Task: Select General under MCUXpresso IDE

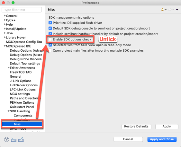Action: [x=15, y=76]
